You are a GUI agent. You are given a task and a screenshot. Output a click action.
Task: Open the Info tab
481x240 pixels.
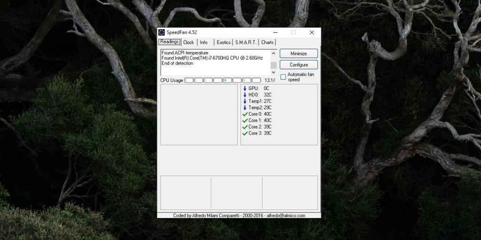[204, 42]
